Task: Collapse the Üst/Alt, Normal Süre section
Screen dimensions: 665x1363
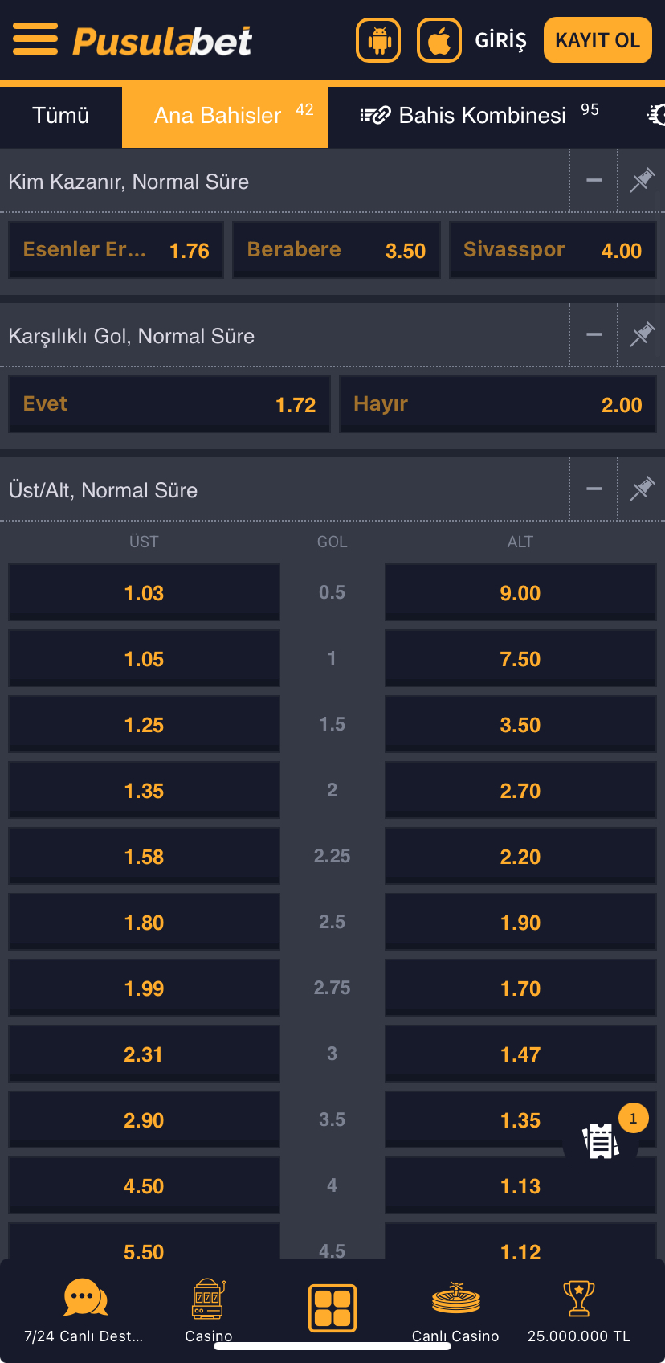Action: pos(594,489)
